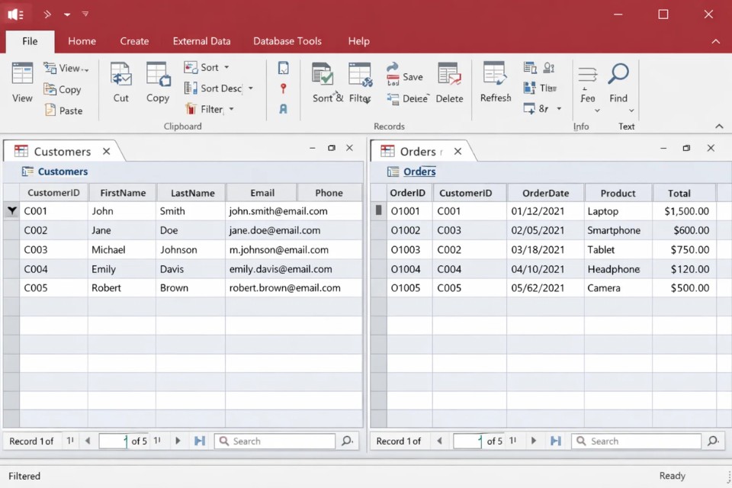Click the Find magnifying glass icon

click(x=618, y=74)
